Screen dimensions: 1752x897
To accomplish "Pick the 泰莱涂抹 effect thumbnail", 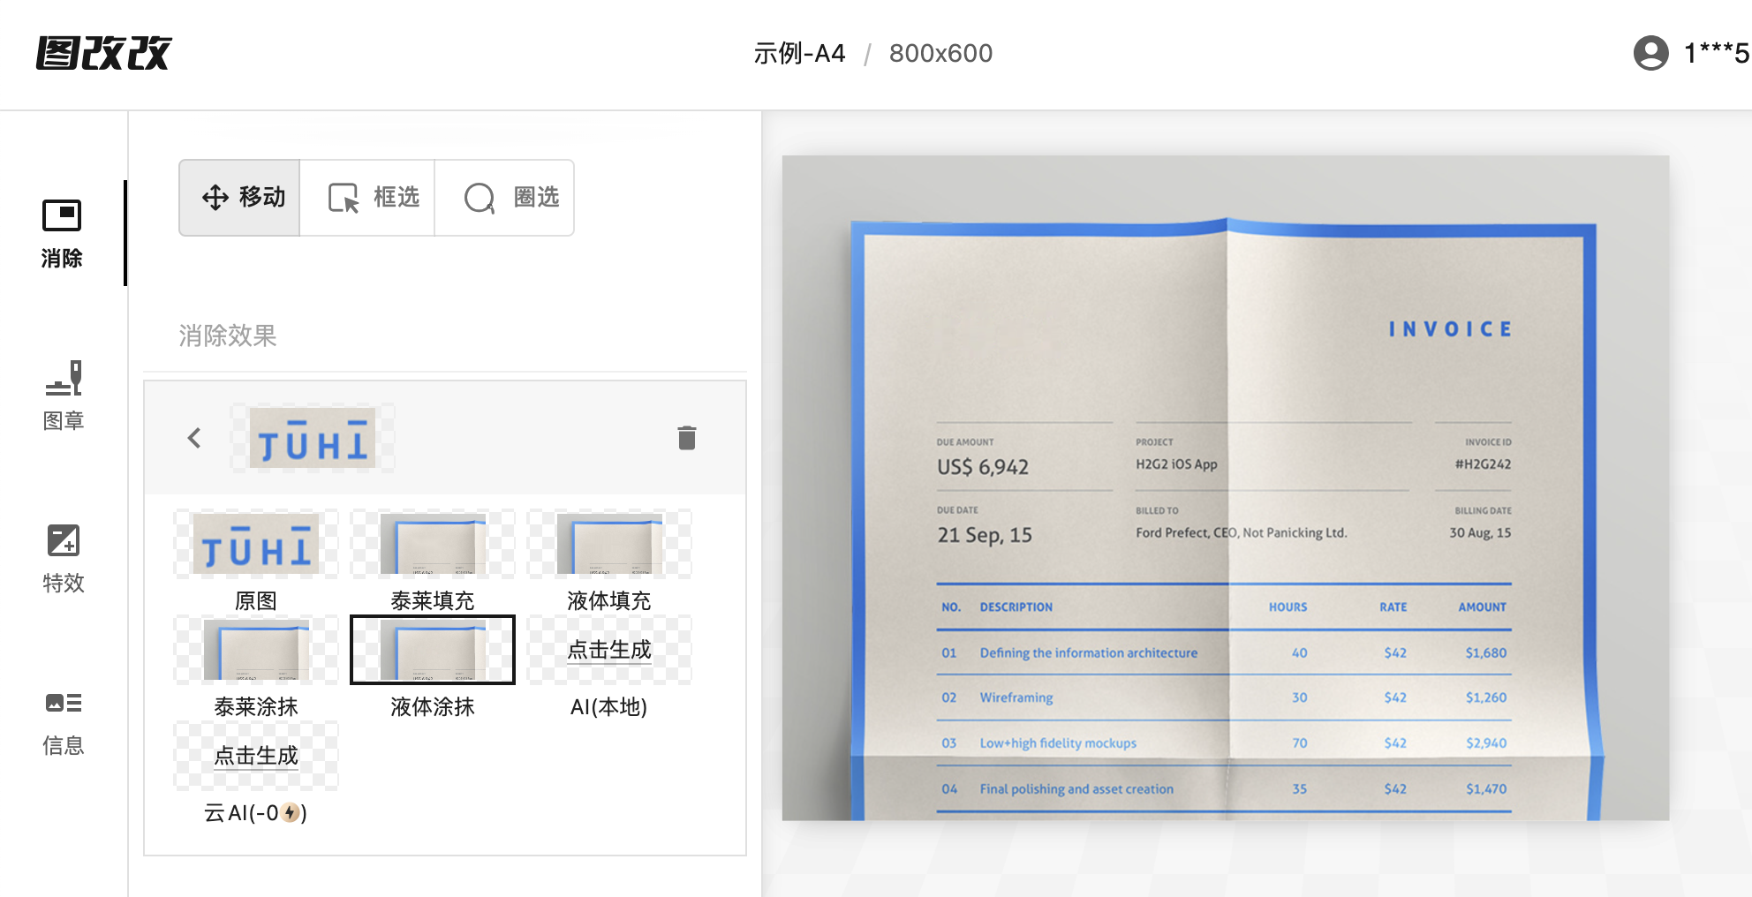I will 256,651.
